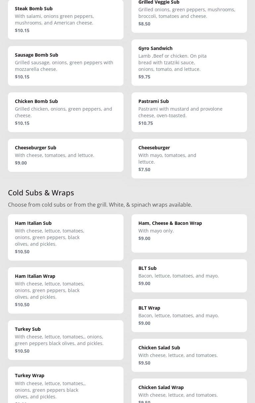255x403 pixels.
Task: Choose the BLT Wrap card
Action: [189, 316]
